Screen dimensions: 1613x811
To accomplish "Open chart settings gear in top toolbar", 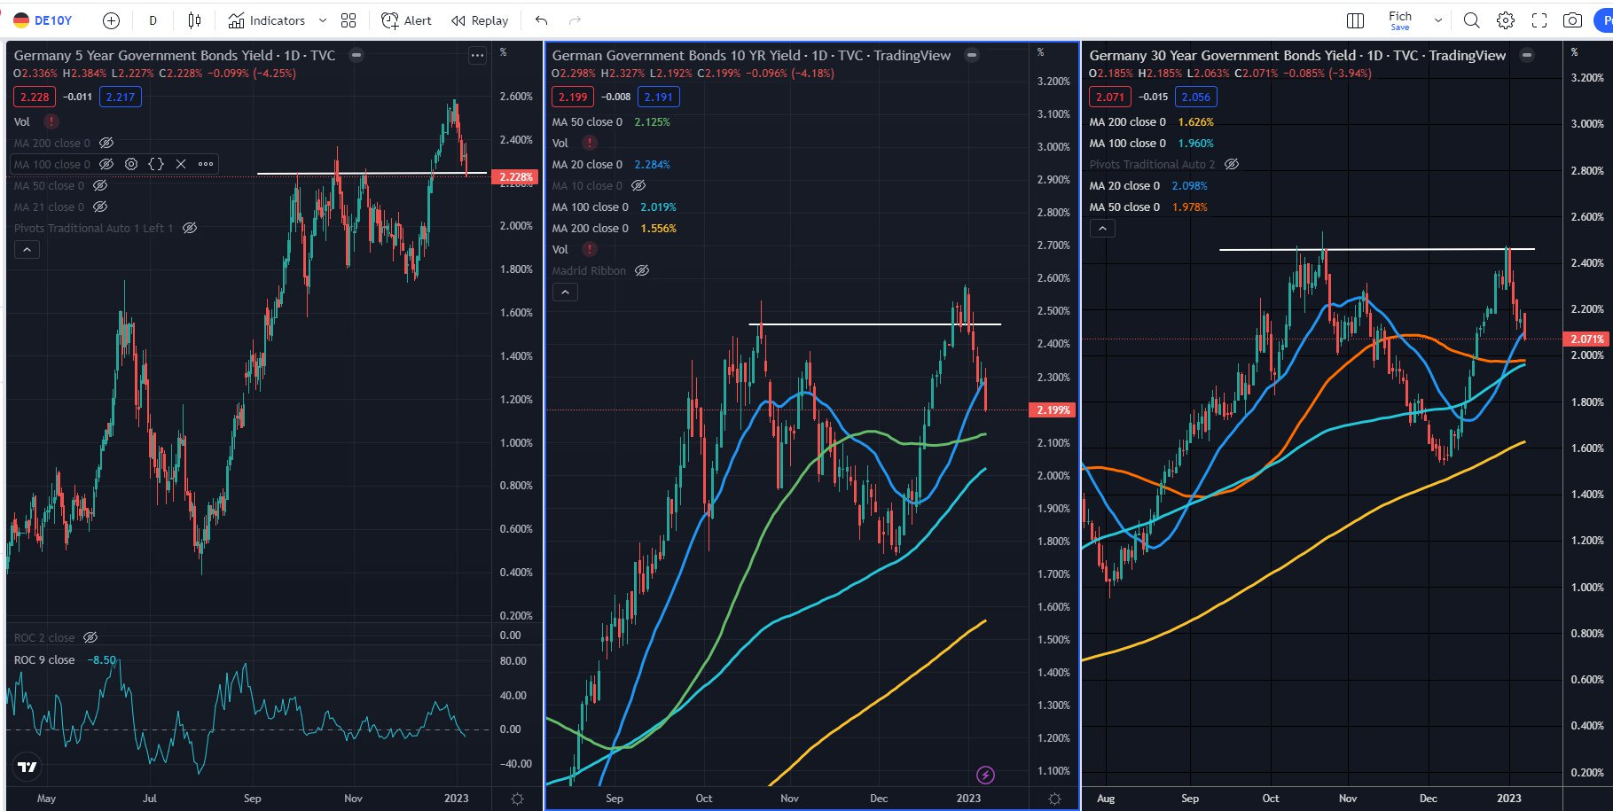I will [1506, 20].
